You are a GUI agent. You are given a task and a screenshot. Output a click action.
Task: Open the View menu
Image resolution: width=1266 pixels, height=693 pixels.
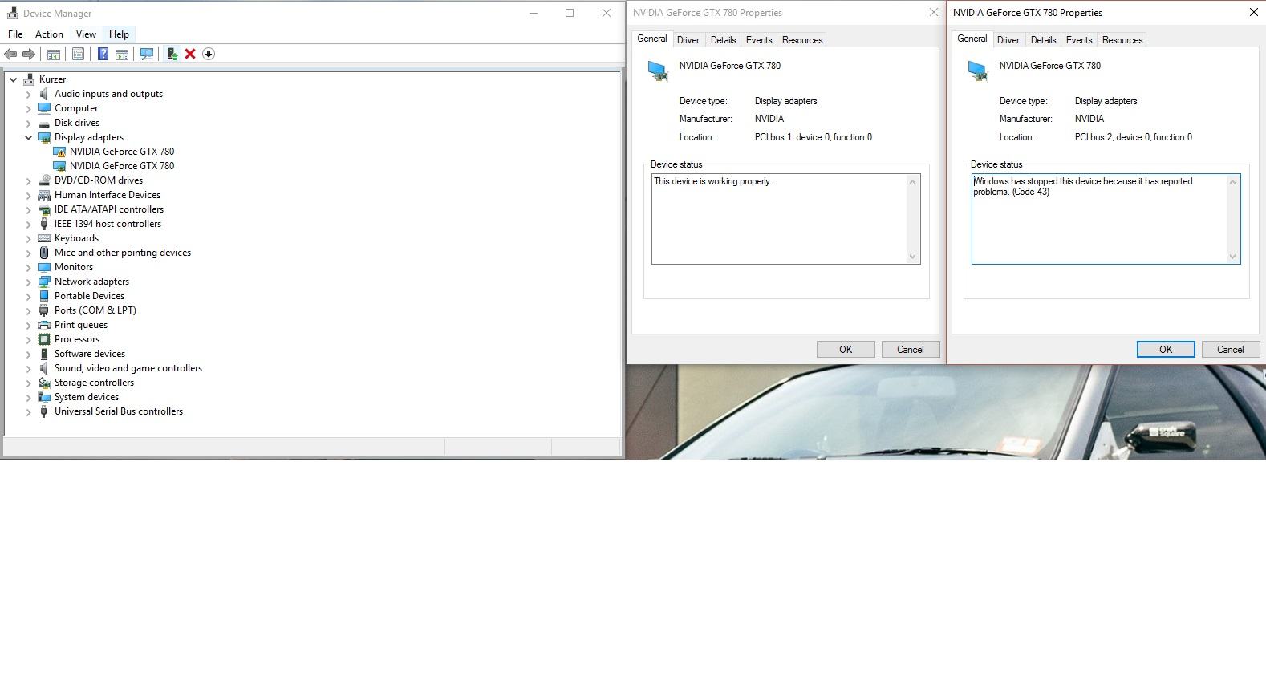coord(86,34)
